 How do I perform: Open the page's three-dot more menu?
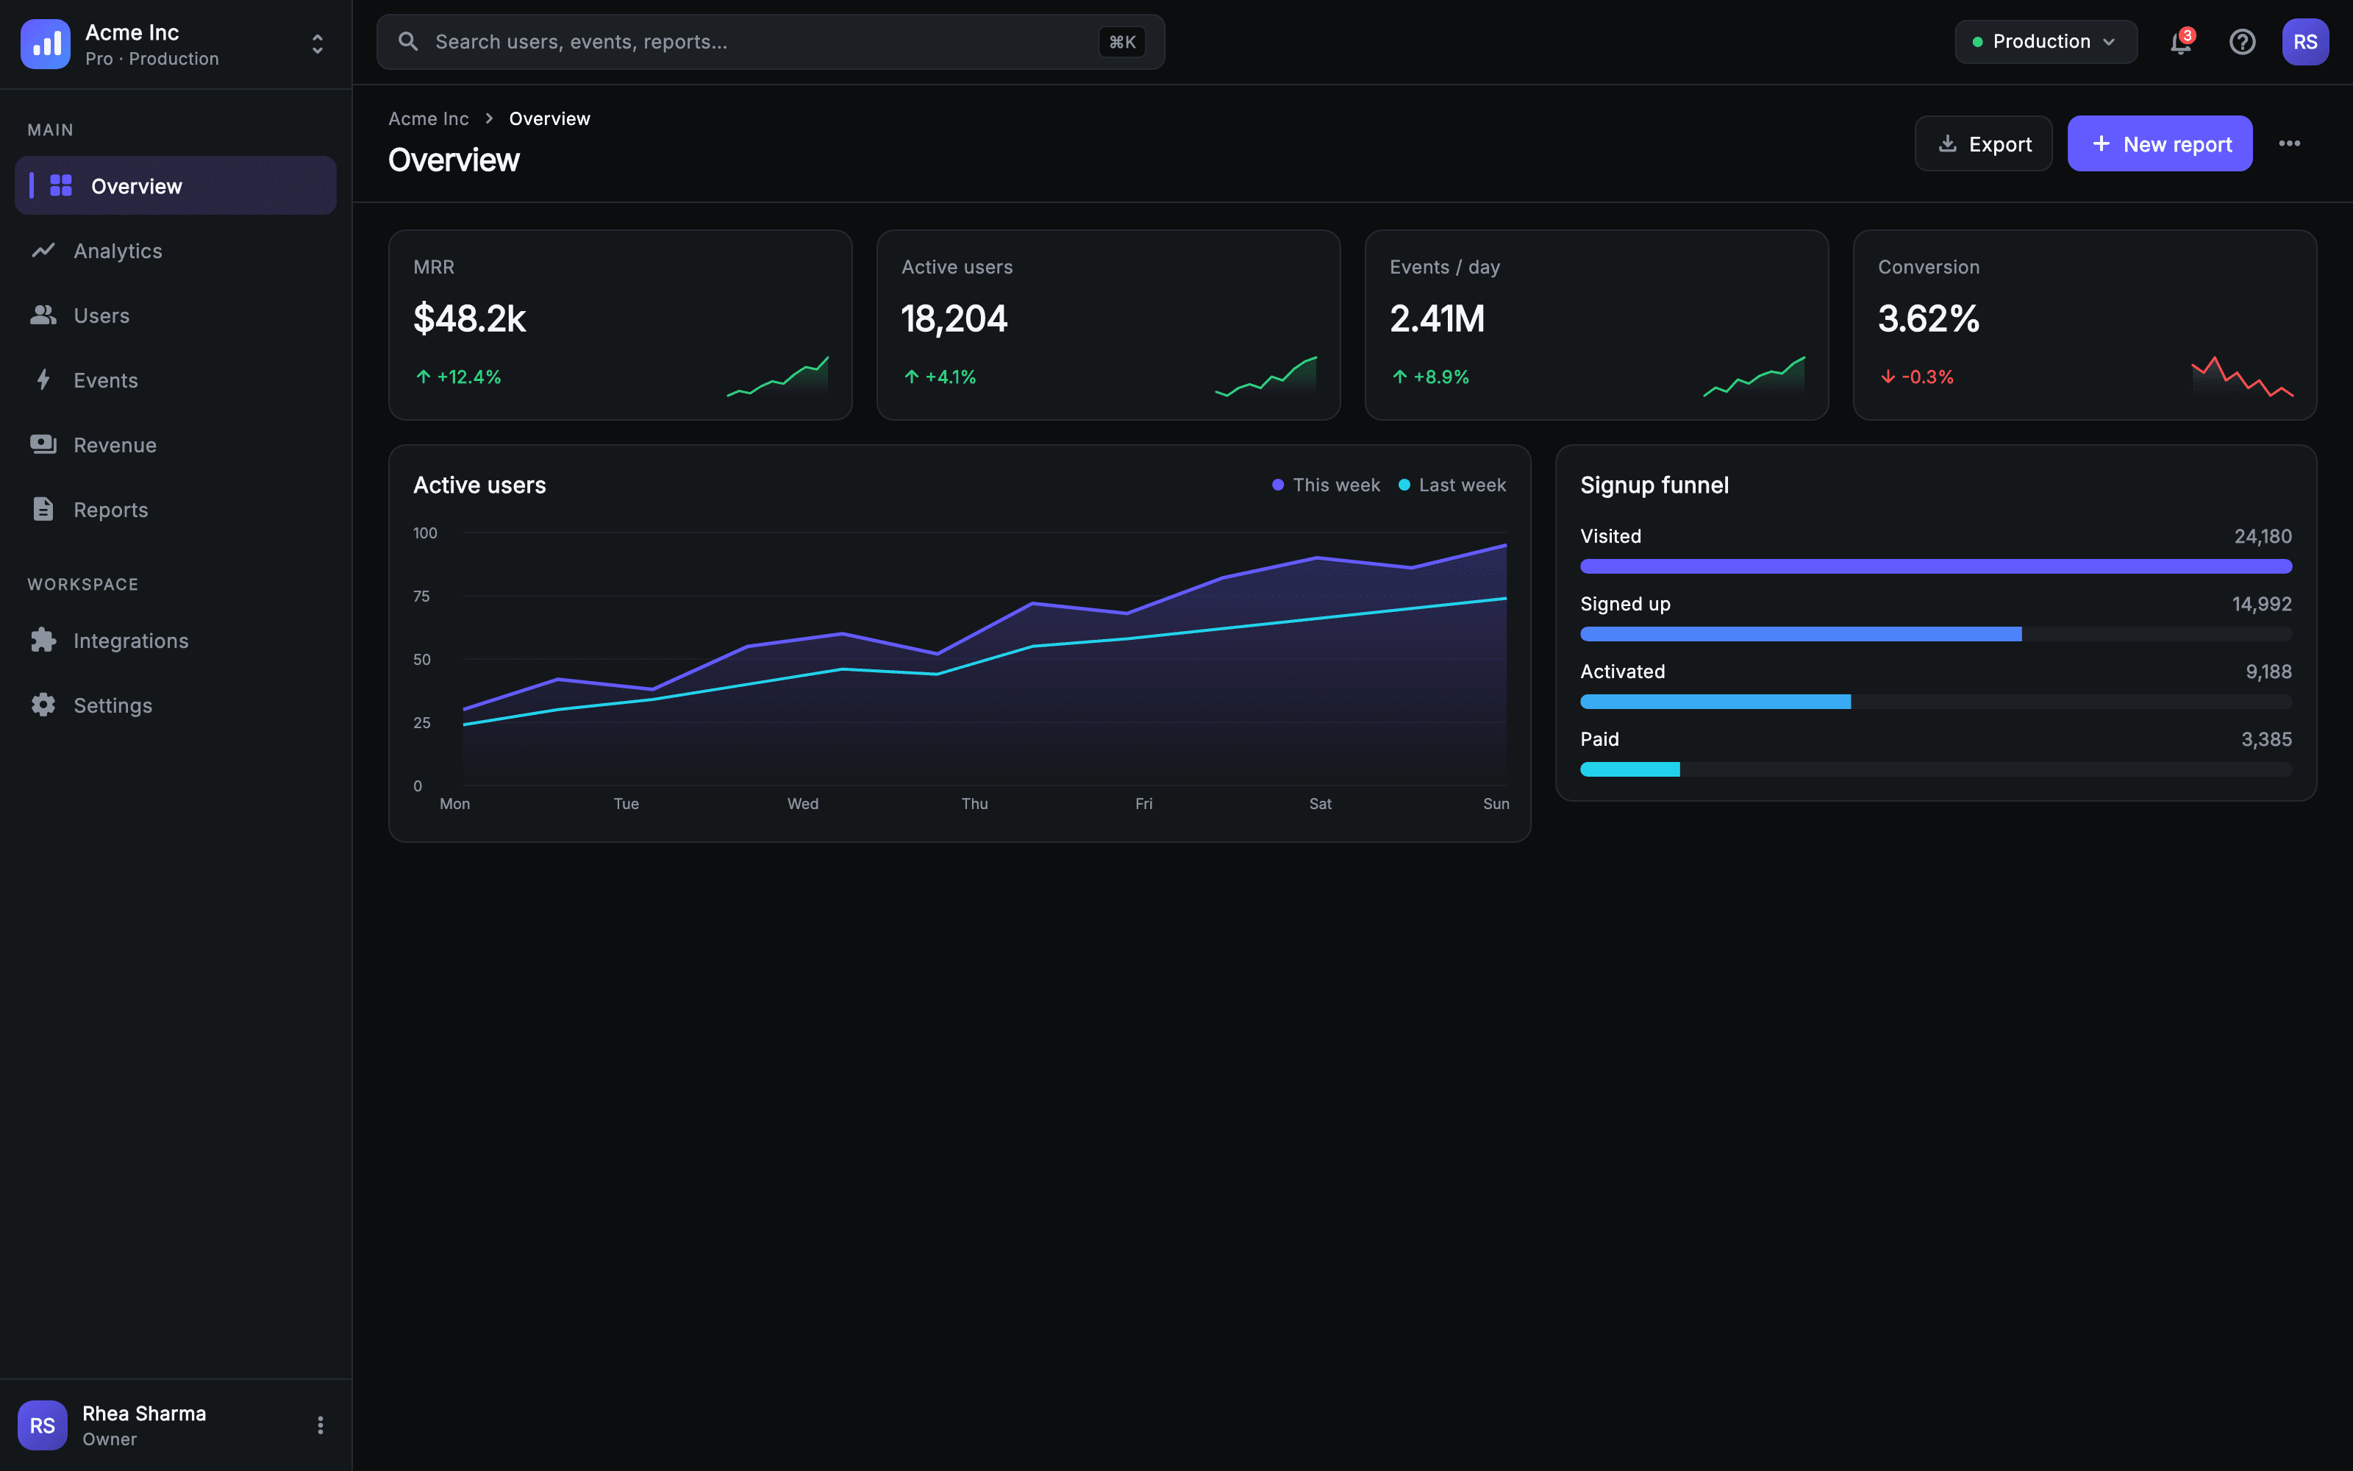pos(2290,144)
